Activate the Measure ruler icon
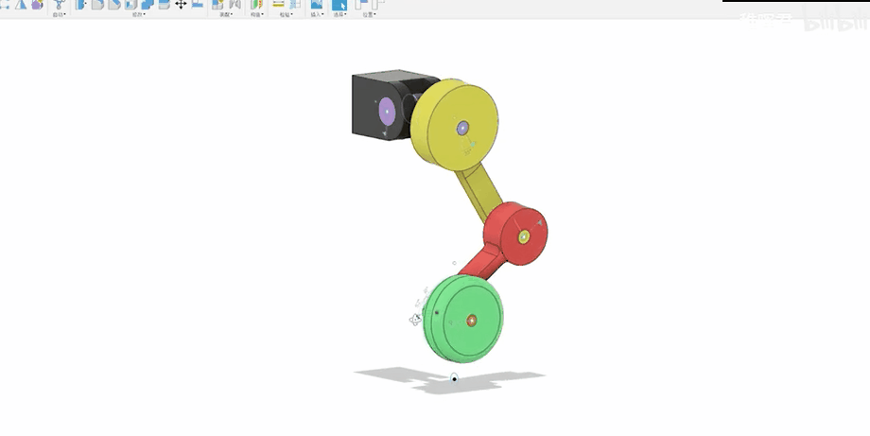Image resolution: width=870 pixels, height=436 pixels. 279,4
